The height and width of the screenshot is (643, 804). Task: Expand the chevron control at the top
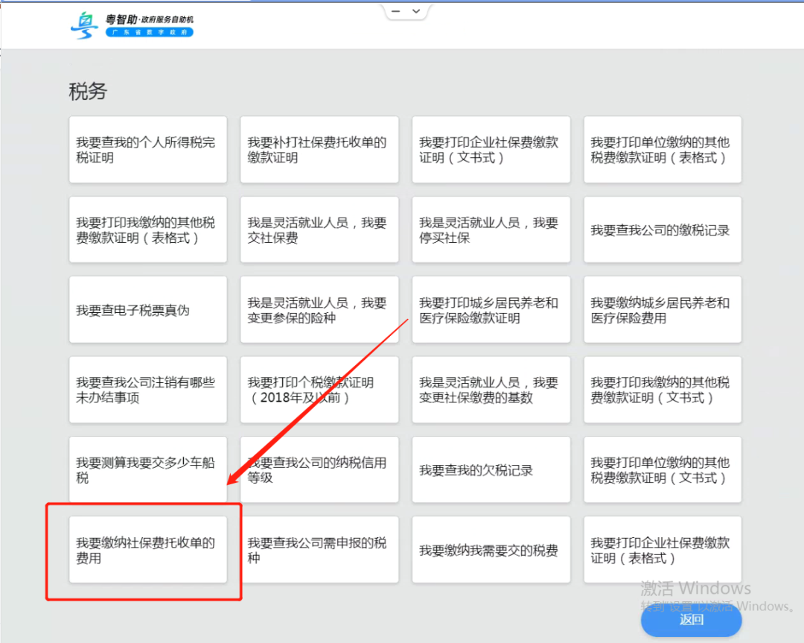[418, 10]
